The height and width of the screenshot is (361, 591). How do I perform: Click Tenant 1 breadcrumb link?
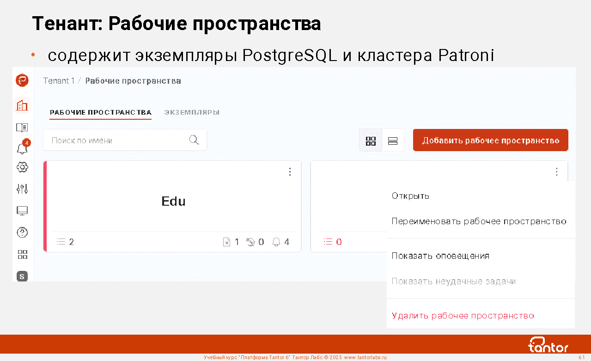point(59,81)
